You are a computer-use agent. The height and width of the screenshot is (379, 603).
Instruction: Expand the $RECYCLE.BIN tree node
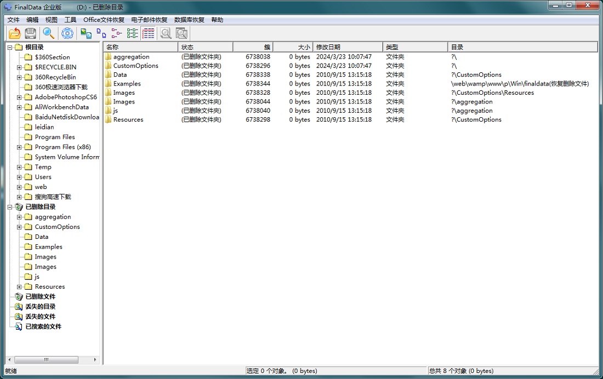coord(19,67)
